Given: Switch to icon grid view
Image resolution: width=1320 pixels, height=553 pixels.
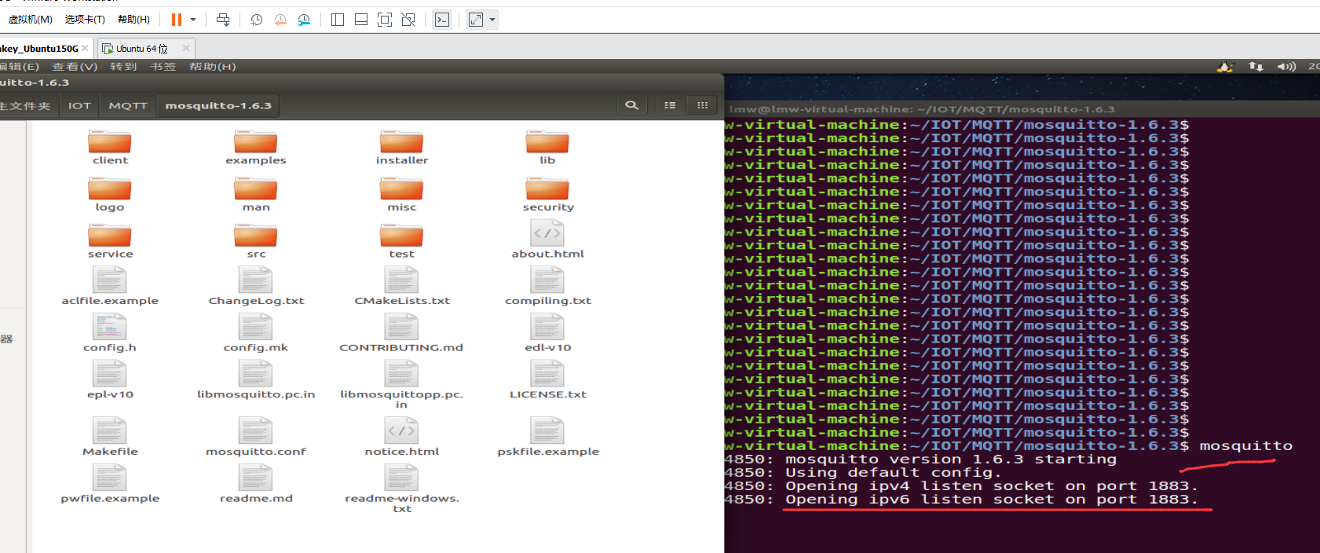Looking at the screenshot, I should coord(702,105).
